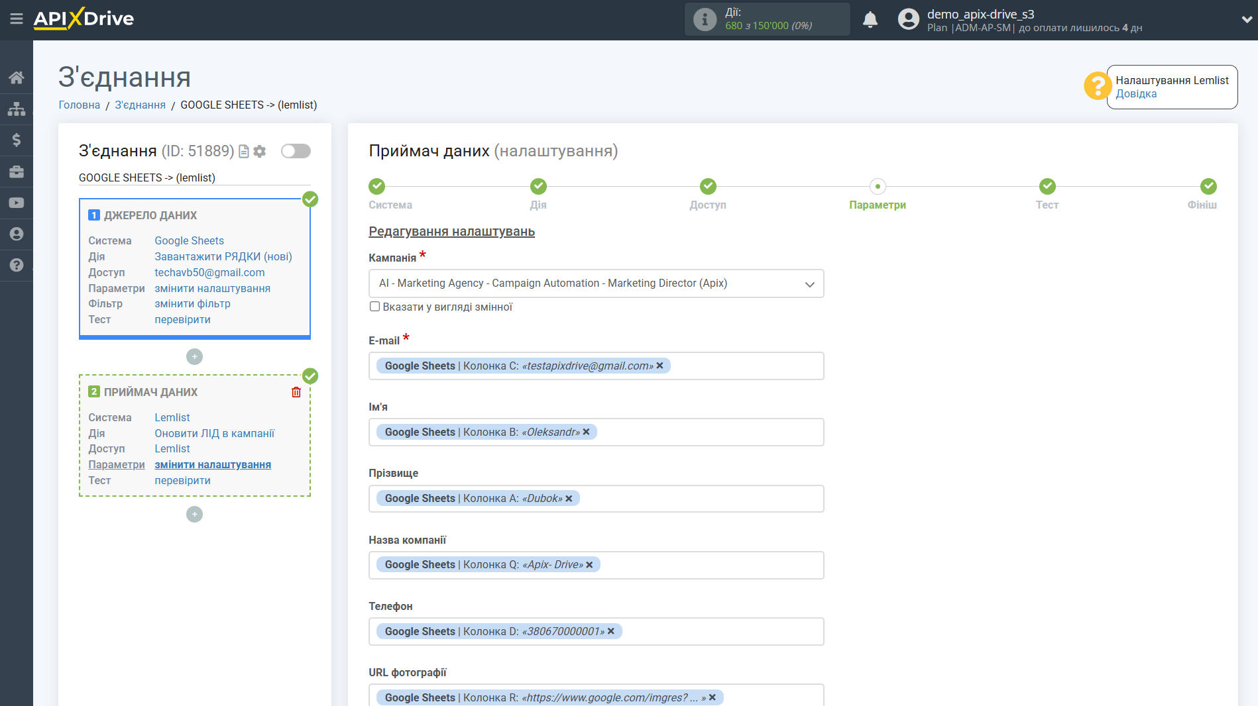
Task: Click into the URL фотографії field
Action: [x=597, y=695]
